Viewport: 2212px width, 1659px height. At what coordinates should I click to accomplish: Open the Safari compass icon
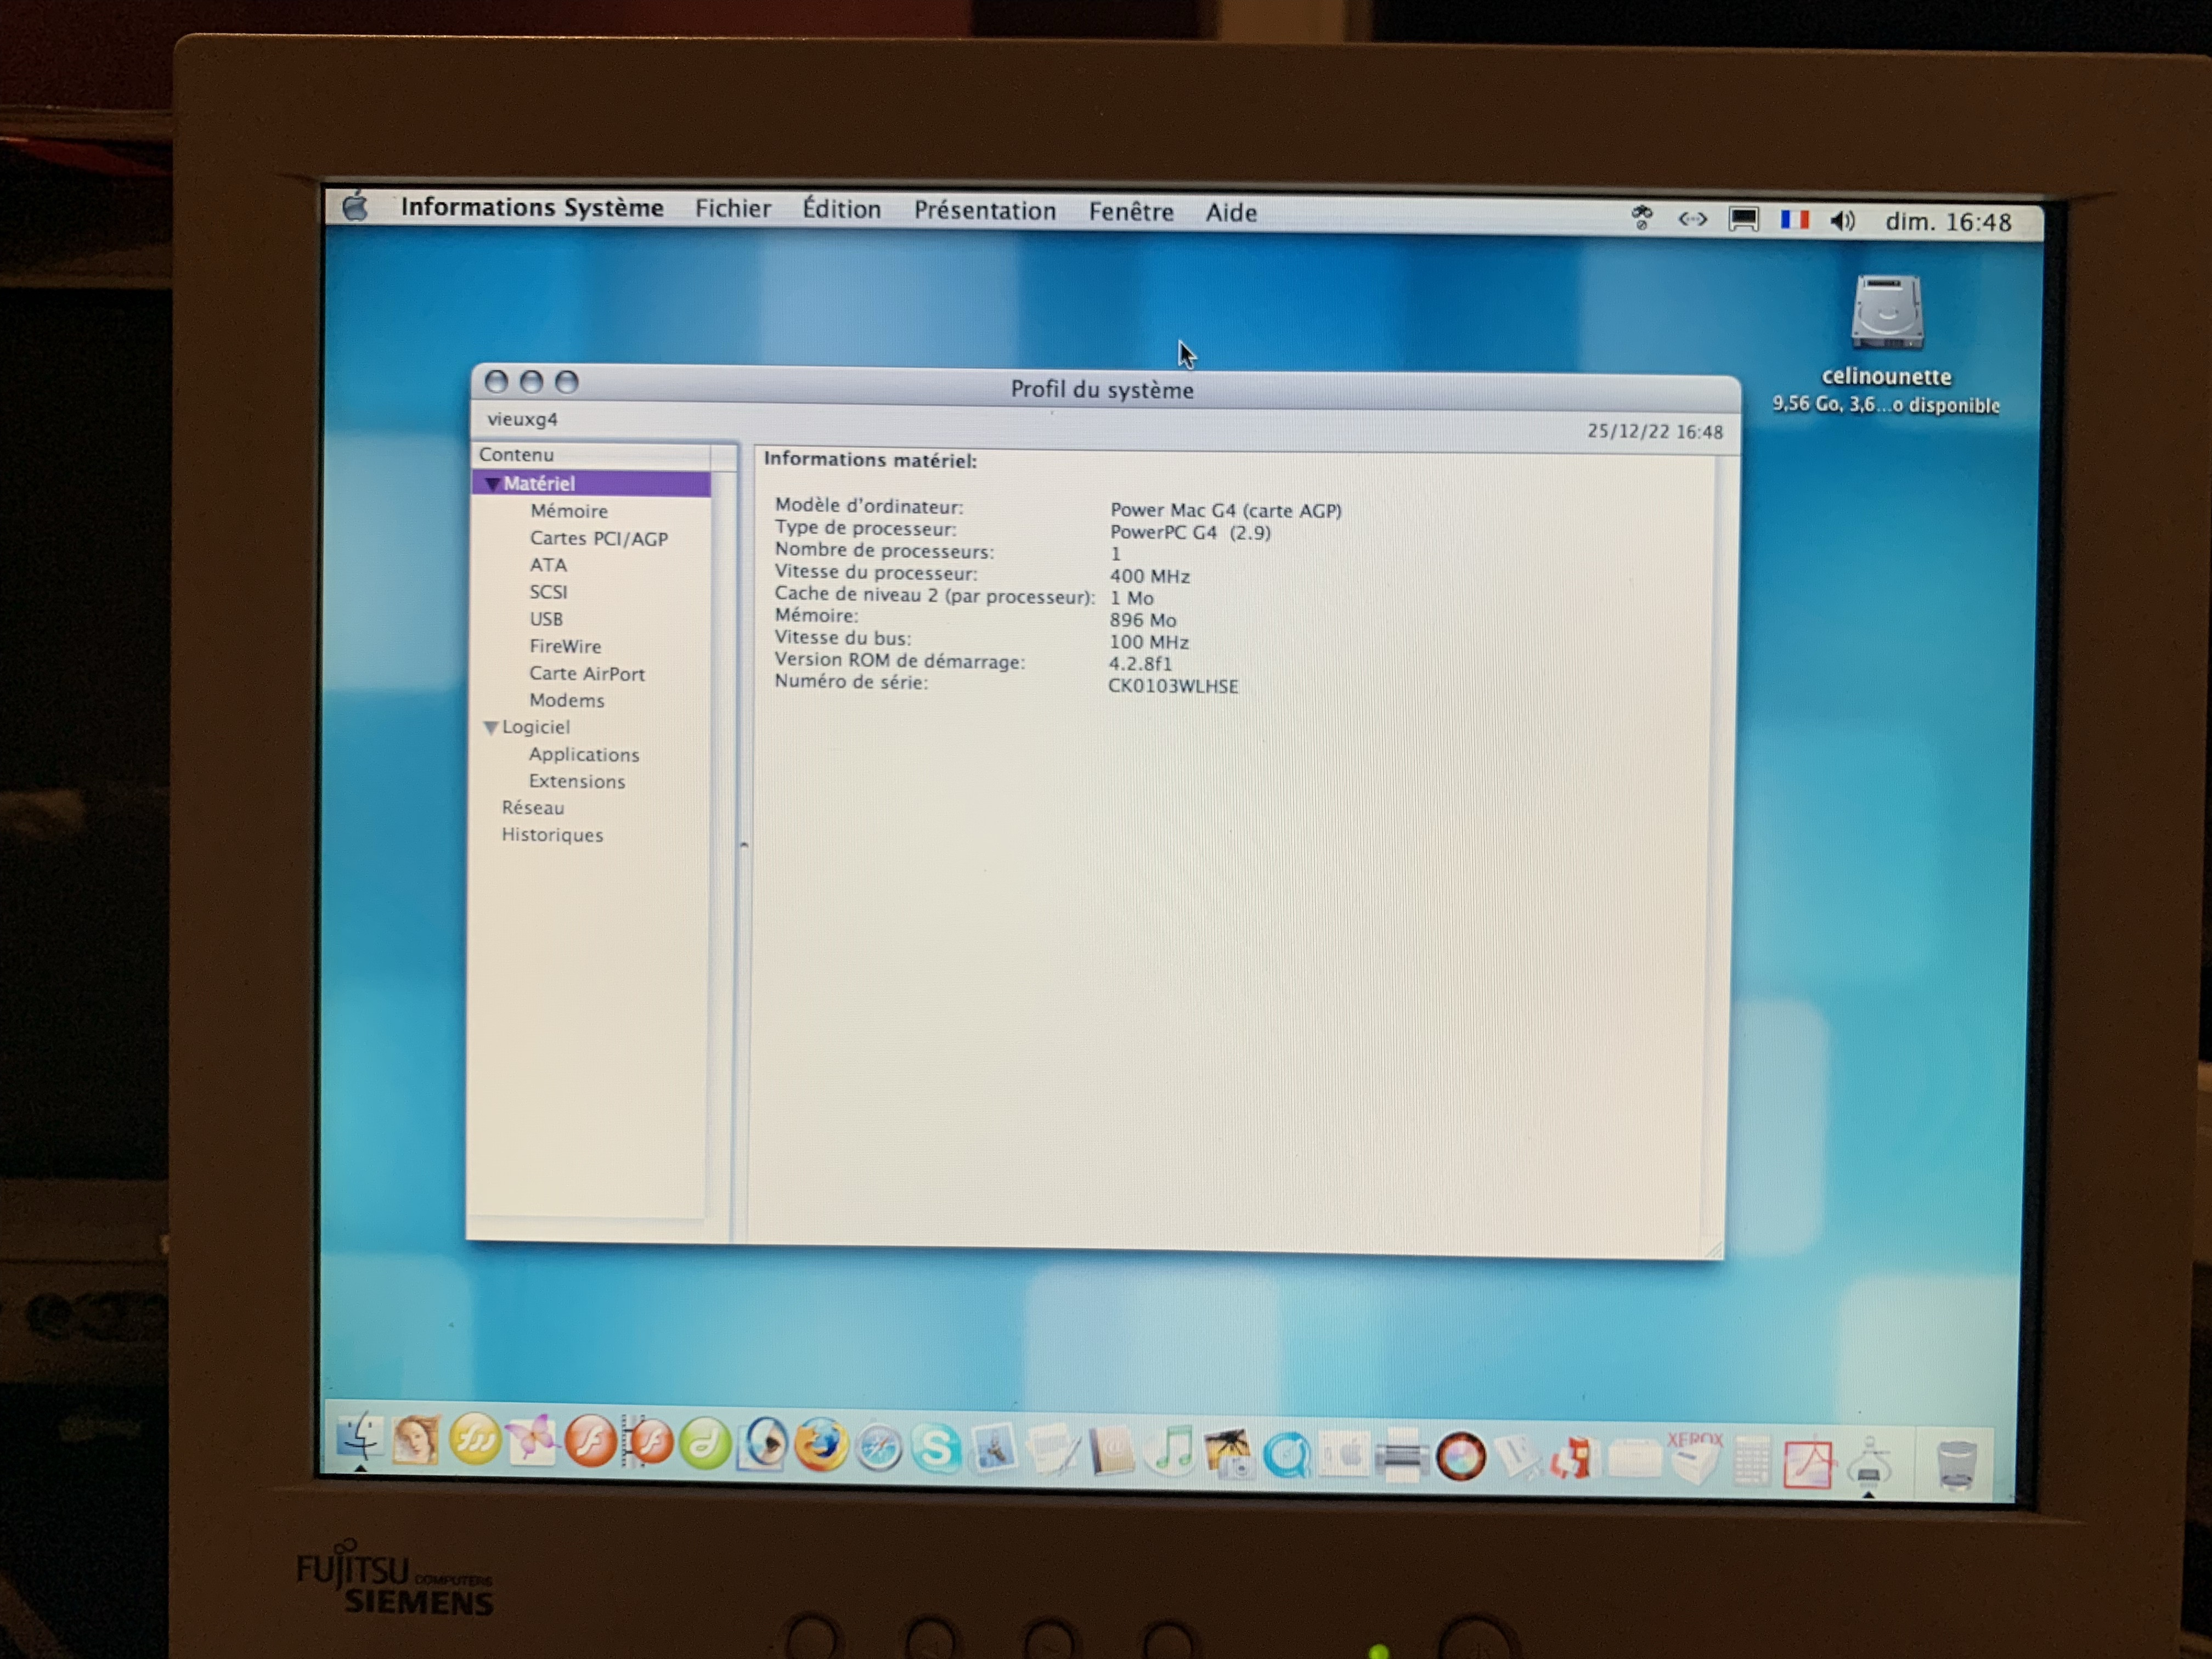point(879,1448)
